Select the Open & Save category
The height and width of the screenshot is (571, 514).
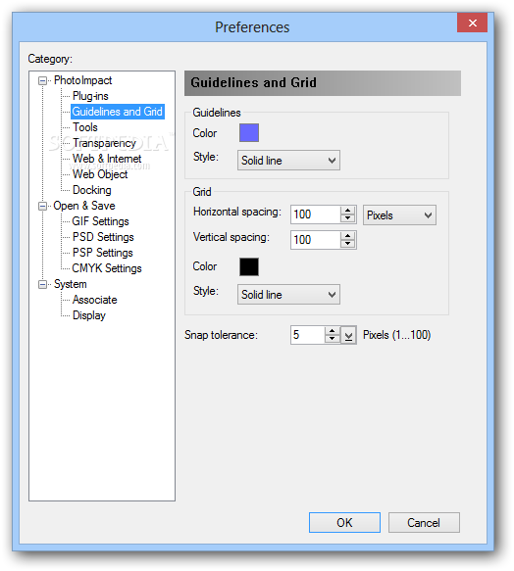coord(84,206)
